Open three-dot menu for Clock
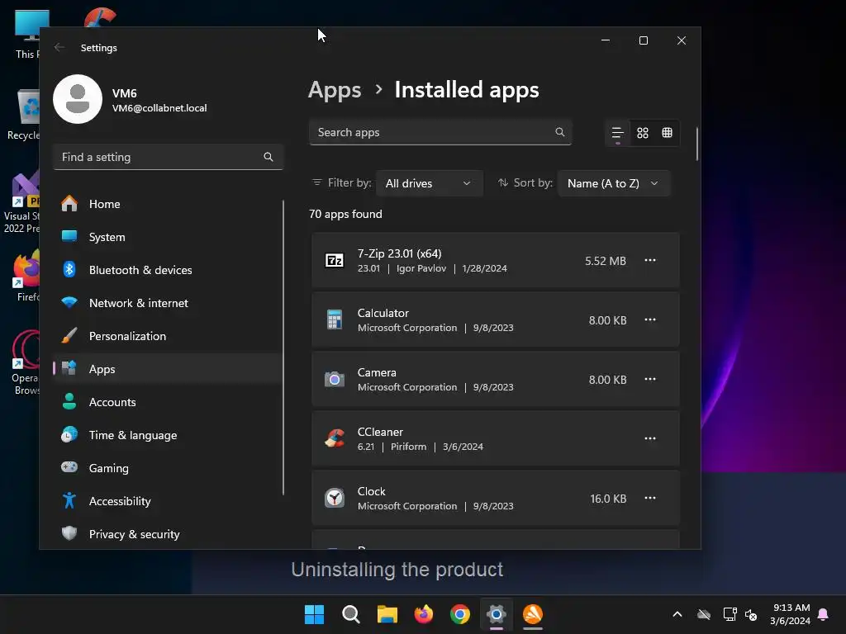Screen dimensions: 846x634 tap(650, 498)
